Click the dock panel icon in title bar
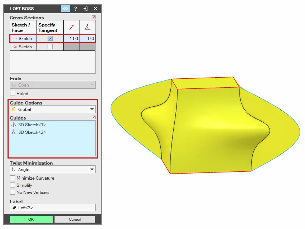 [86, 9]
